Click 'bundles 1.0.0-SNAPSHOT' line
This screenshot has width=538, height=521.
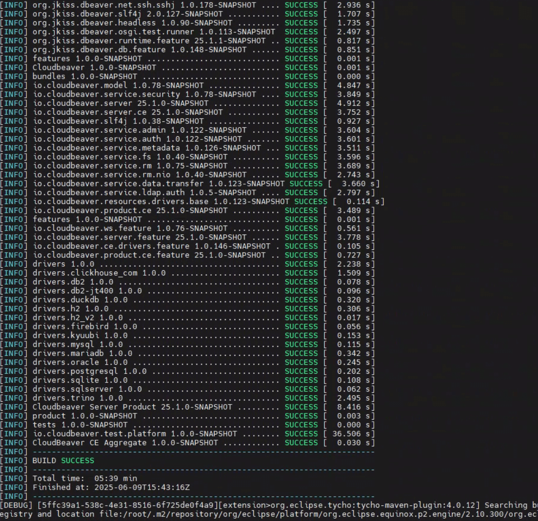(187, 76)
